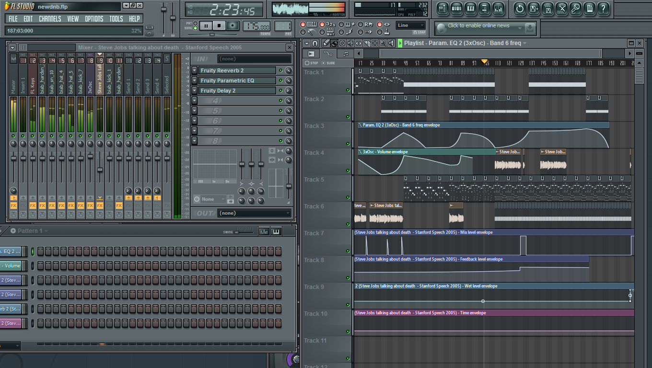Viewport: 652px width, 368px height.
Task: Open the CHANNELS menu
Action: (50, 19)
